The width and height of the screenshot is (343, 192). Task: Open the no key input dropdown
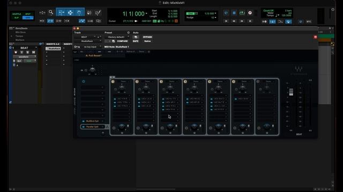92,47
